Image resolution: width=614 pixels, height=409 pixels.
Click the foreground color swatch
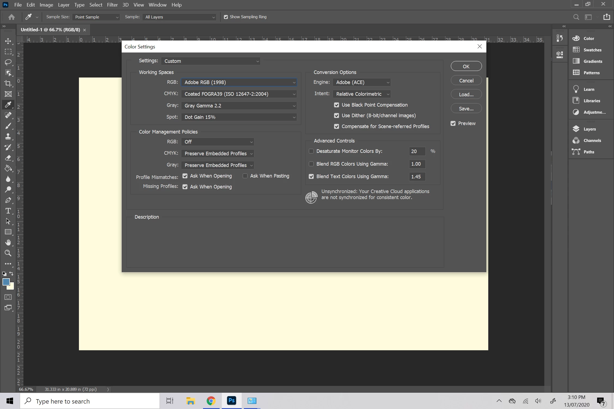coord(6,282)
